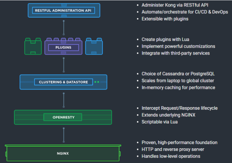Select 'Scriptable via Lua' text
Screen dimensions: 232x163
[159, 122]
